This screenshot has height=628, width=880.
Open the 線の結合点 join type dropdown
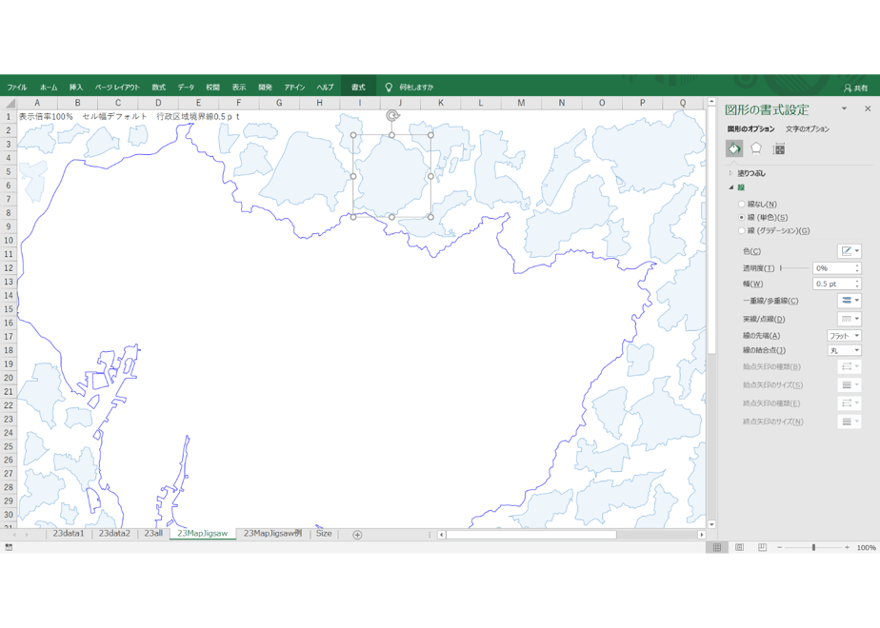[x=844, y=350]
